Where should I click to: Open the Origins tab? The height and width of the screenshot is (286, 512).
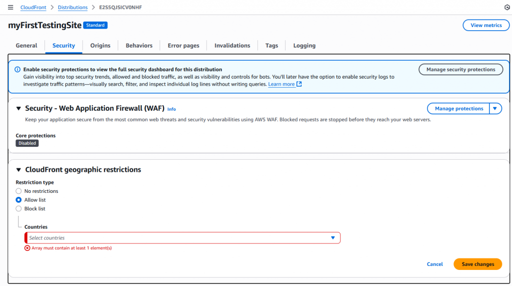[100, 46]
